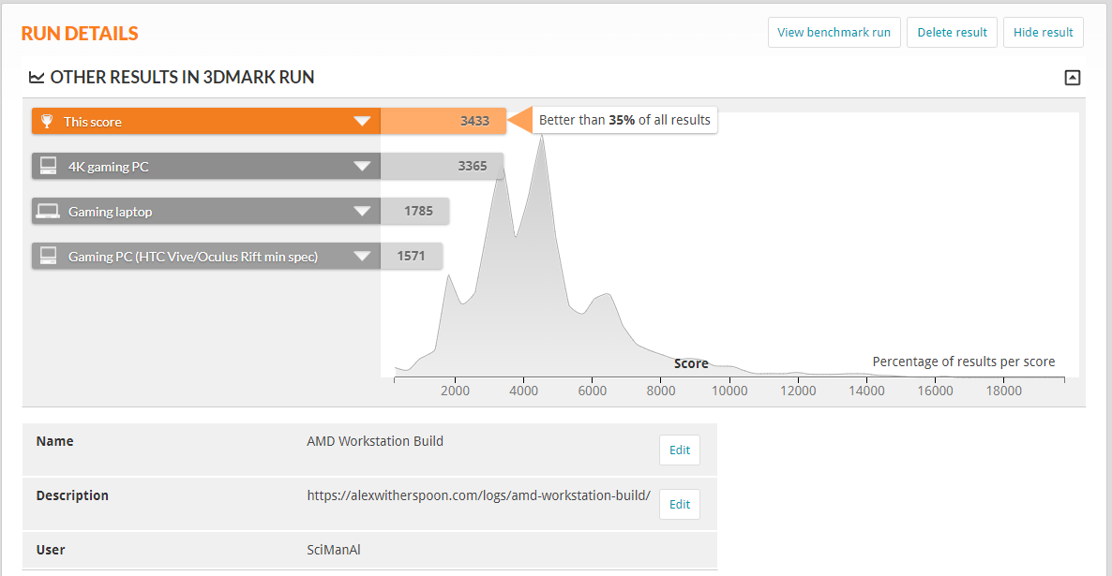Edit the Description field
This screenshot has width=1112, height=576.
(680, 504)
